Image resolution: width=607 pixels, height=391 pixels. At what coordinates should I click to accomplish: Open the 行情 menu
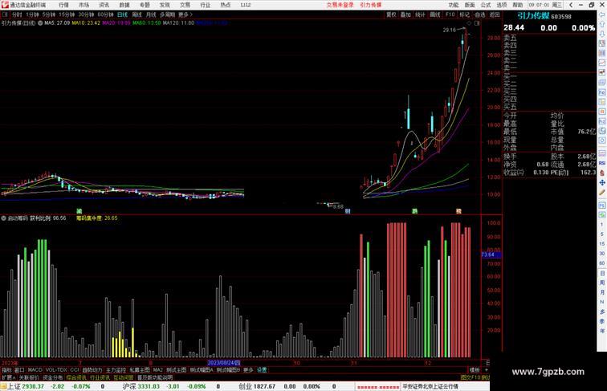pyautogui.click(x=63, y=5)
